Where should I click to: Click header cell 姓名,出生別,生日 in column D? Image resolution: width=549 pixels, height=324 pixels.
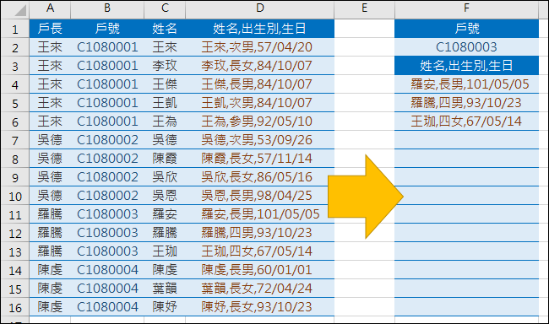(260, 29)
